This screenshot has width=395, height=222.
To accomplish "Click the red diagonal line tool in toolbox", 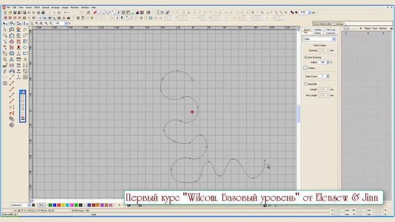I will click(12, 101).
